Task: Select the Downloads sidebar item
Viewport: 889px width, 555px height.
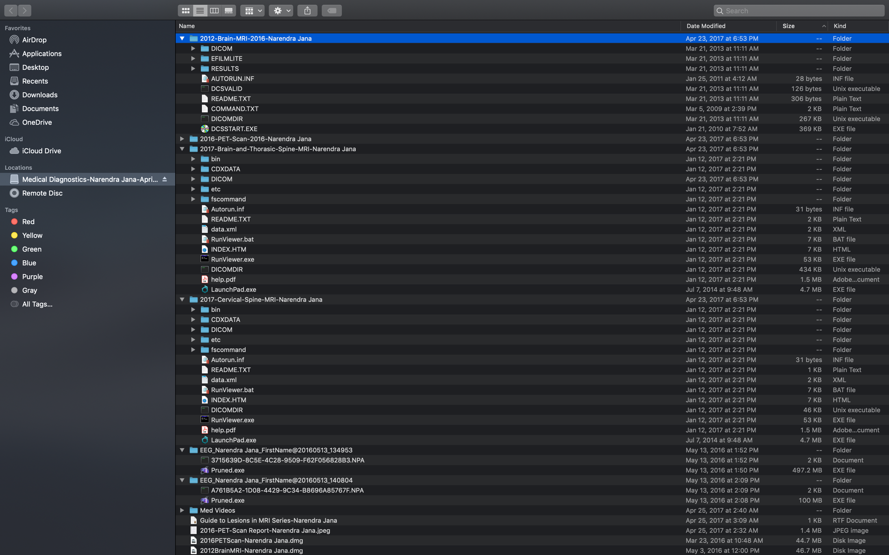Action: pyautogui.click(x=39, y=95)
